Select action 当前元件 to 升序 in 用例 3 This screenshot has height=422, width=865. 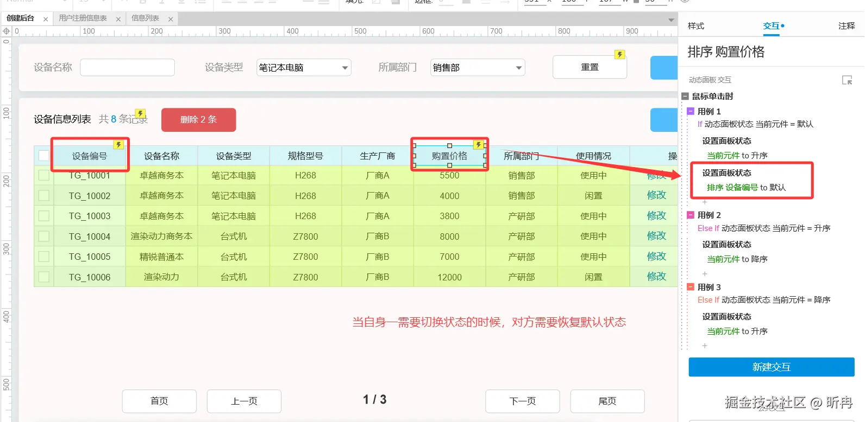737,331
